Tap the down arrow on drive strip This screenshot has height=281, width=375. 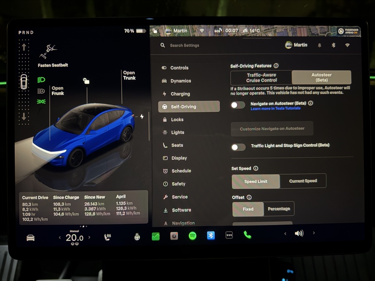24,116
